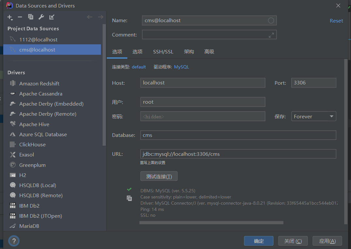
Task: Select the Greenplum driver icon
Action: coord(13,165)
